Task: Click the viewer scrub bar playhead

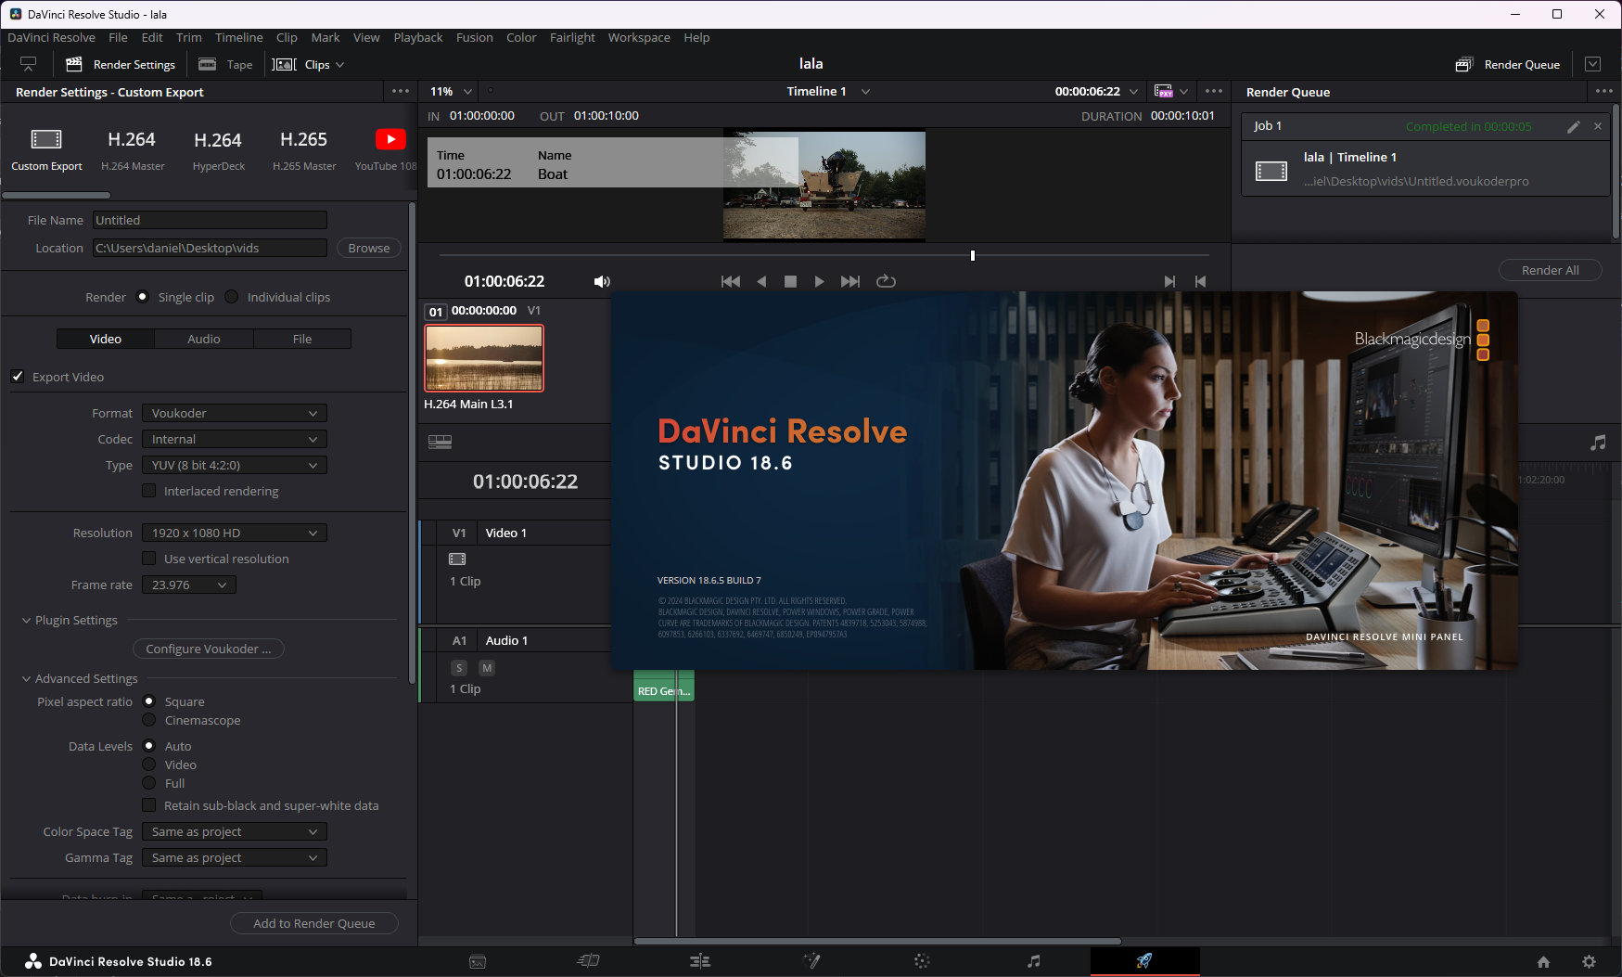Action: click(x=972, y=255)
